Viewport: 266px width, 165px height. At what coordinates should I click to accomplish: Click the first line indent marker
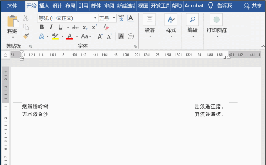(22, 52)
